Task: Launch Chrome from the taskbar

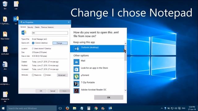Action: point(96,108)
